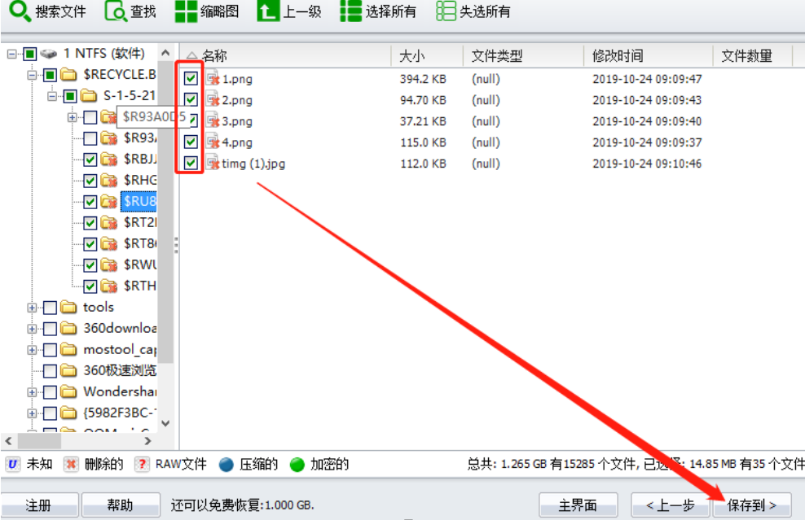Expand the 360download folder node

(x=32, y=329)
